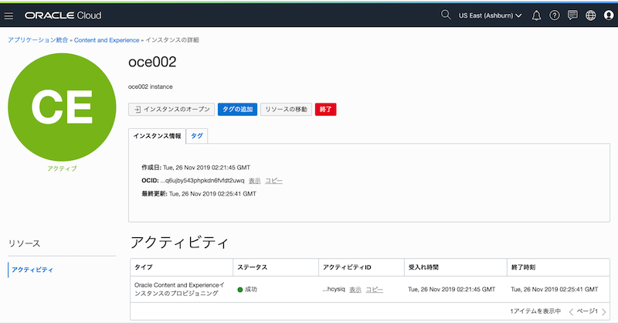Open the notifications bell
This screenshot has width=618, height=323.
pos(537,15)
